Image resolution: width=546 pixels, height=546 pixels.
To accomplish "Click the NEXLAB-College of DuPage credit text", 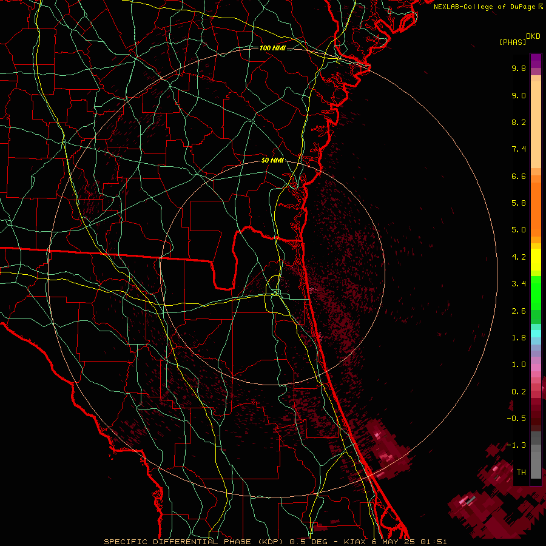I will coord(484,7).
